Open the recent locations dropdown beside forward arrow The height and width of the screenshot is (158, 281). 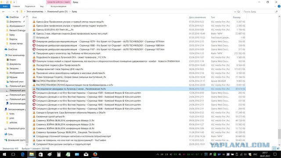tap(14, 12)
